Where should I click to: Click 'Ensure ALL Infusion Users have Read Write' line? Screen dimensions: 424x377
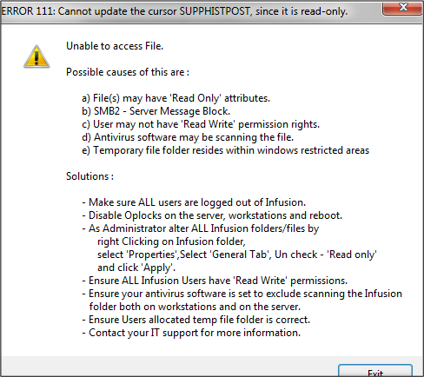pyautogui.click(x=215, y=281)
